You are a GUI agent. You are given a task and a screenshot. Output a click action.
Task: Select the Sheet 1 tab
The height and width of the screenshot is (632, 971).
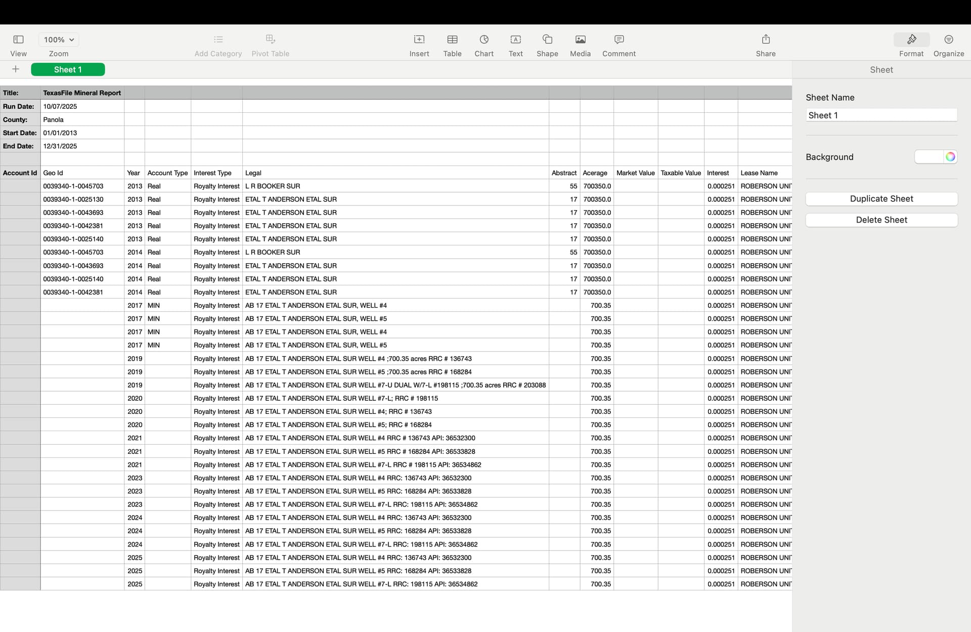tap(68, 70)
